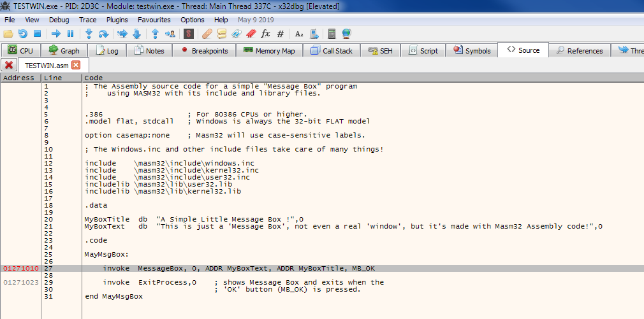This screenshot has width=644, height=319.
Task: Open the Patches dialog
Action: pyautogui.click(x=207, y=34)
